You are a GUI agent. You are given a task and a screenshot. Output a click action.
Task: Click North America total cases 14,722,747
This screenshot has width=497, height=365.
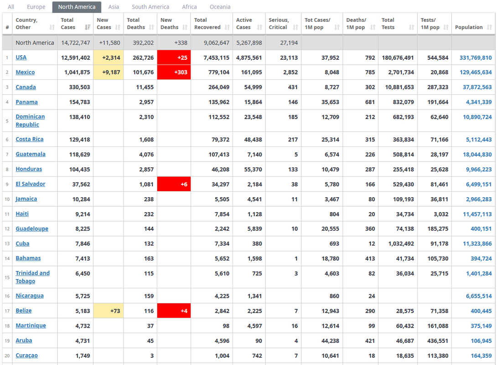76,43
